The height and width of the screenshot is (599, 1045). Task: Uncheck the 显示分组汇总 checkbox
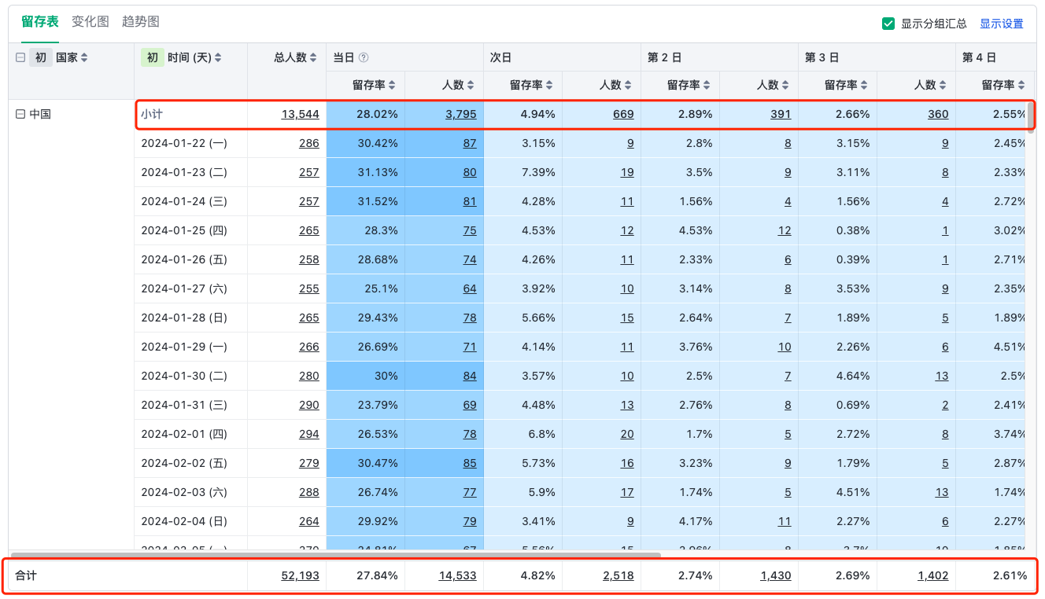coord(888,24)
